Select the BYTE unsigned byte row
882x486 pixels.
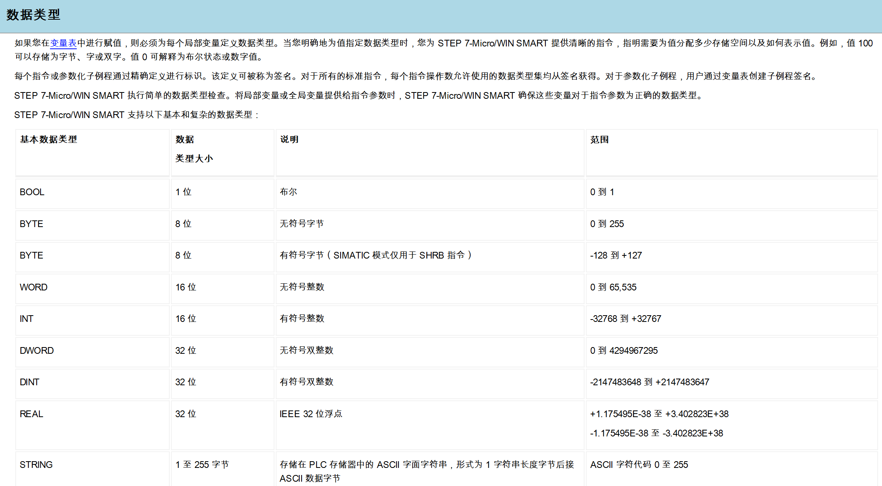[31, 224]
